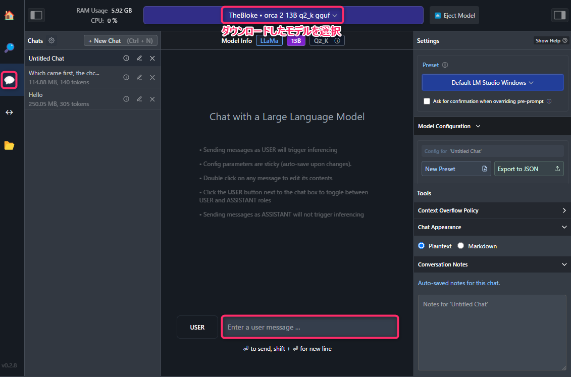Delete the 'Which came first' chat
571x377 pixels.
point(152,77)
